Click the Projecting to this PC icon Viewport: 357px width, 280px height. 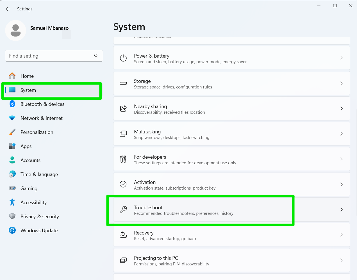123,260
